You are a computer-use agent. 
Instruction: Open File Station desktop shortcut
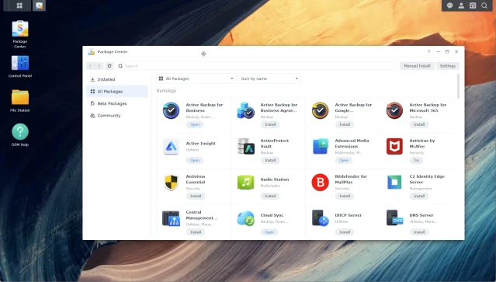20,100
